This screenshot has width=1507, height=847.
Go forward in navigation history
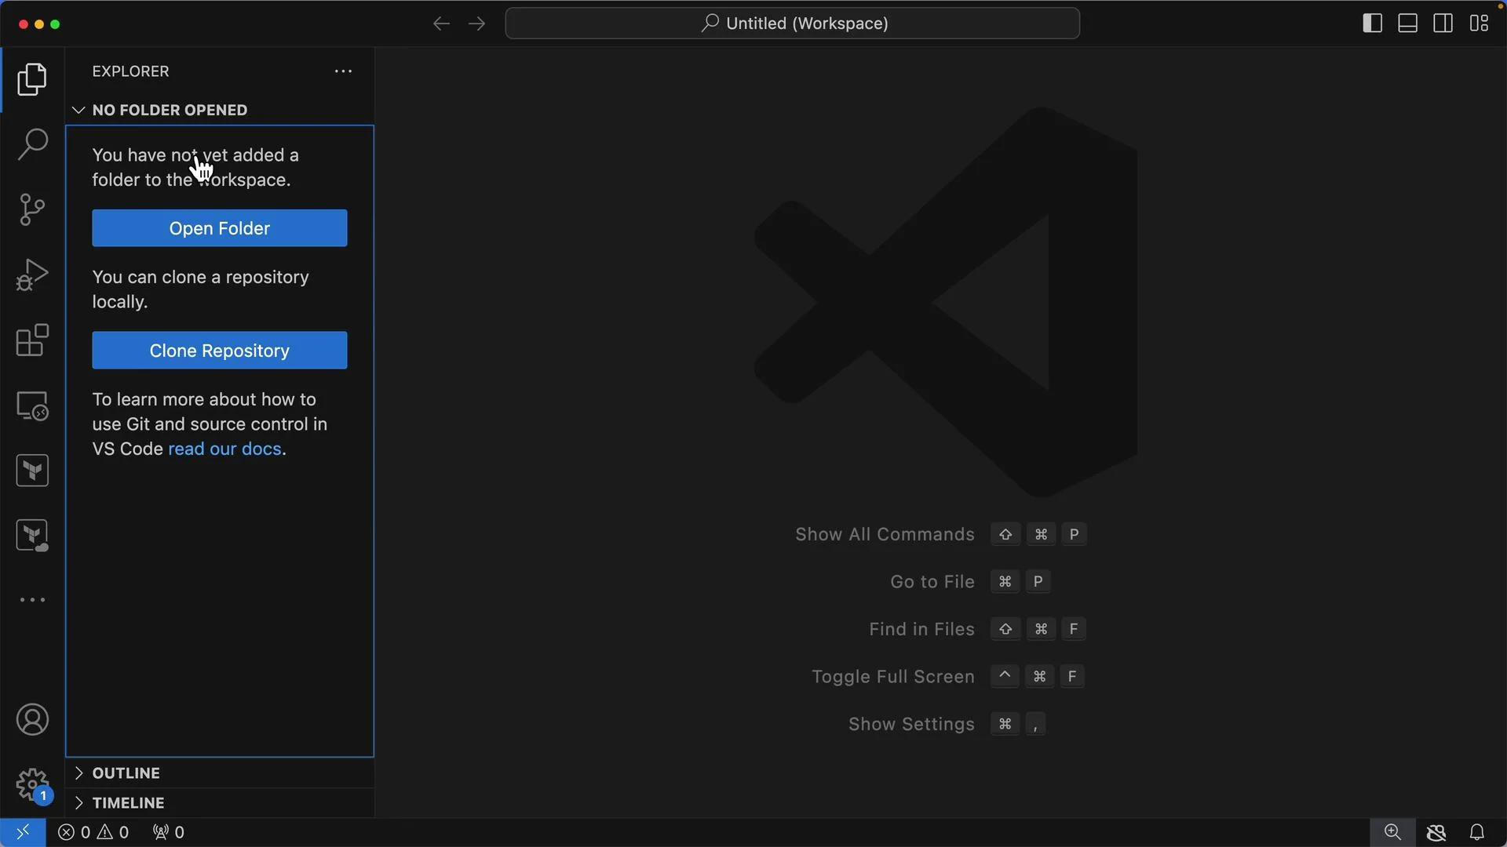point(477,24)
